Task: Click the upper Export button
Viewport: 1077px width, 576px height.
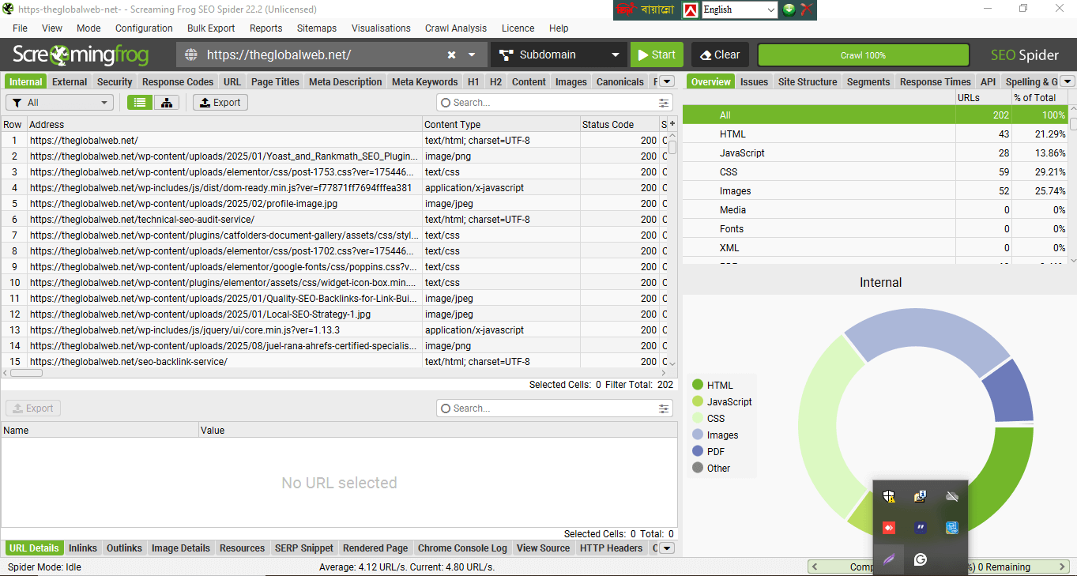Action: 220,102
